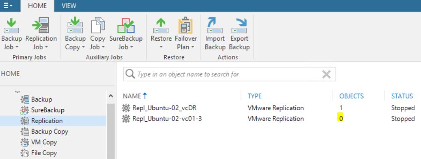This screenshot has width=421, height=159.
Task: Click VMware Replication type of Repl_Ubuntu-02_vcDR
Action: [276, 108]
